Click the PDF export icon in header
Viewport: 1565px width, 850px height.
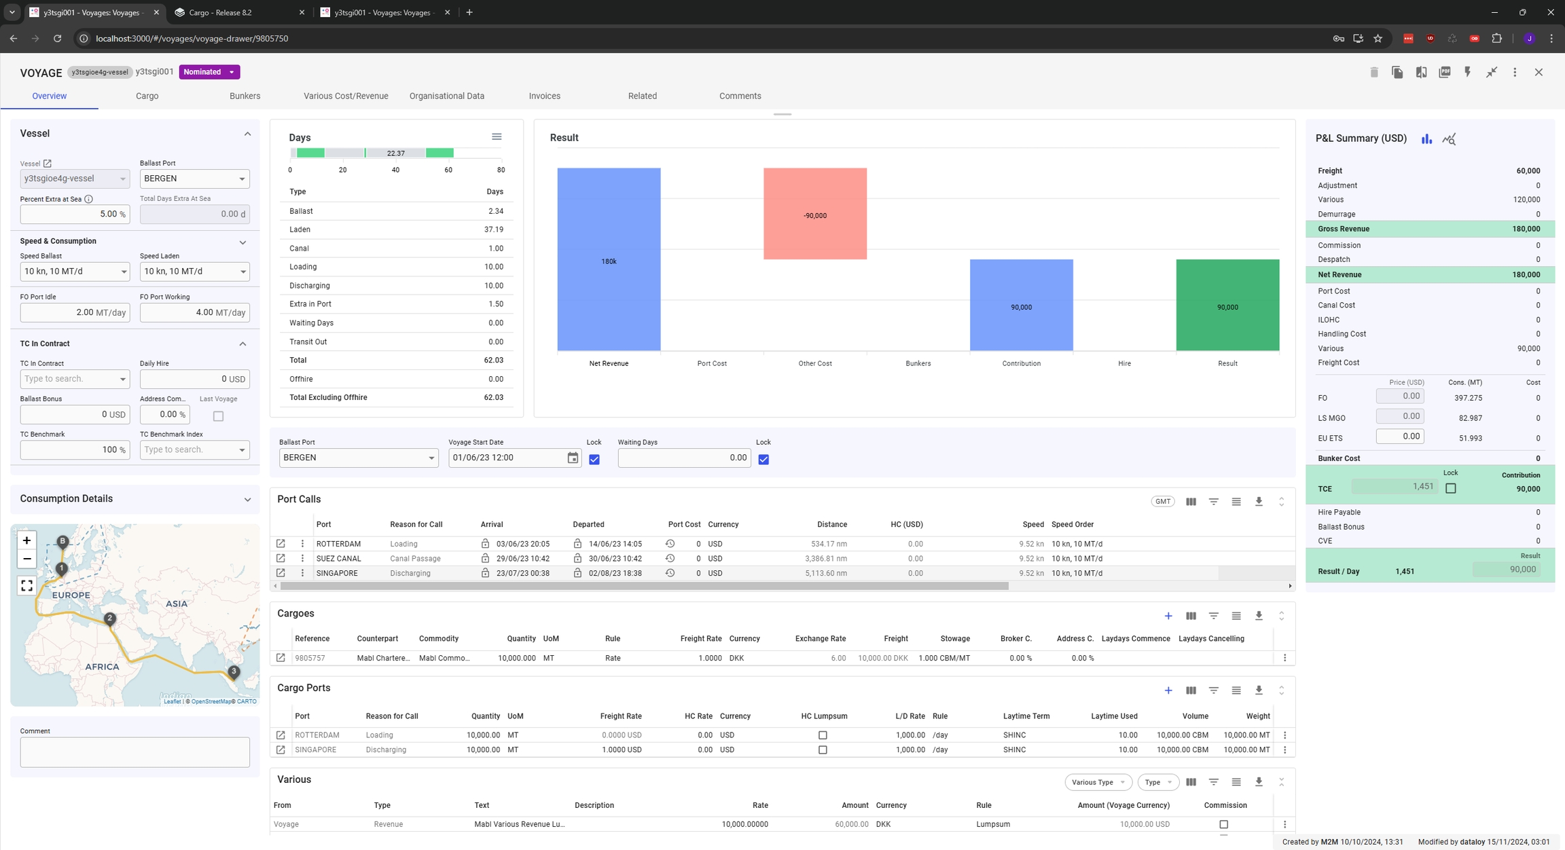(1444, 72)
